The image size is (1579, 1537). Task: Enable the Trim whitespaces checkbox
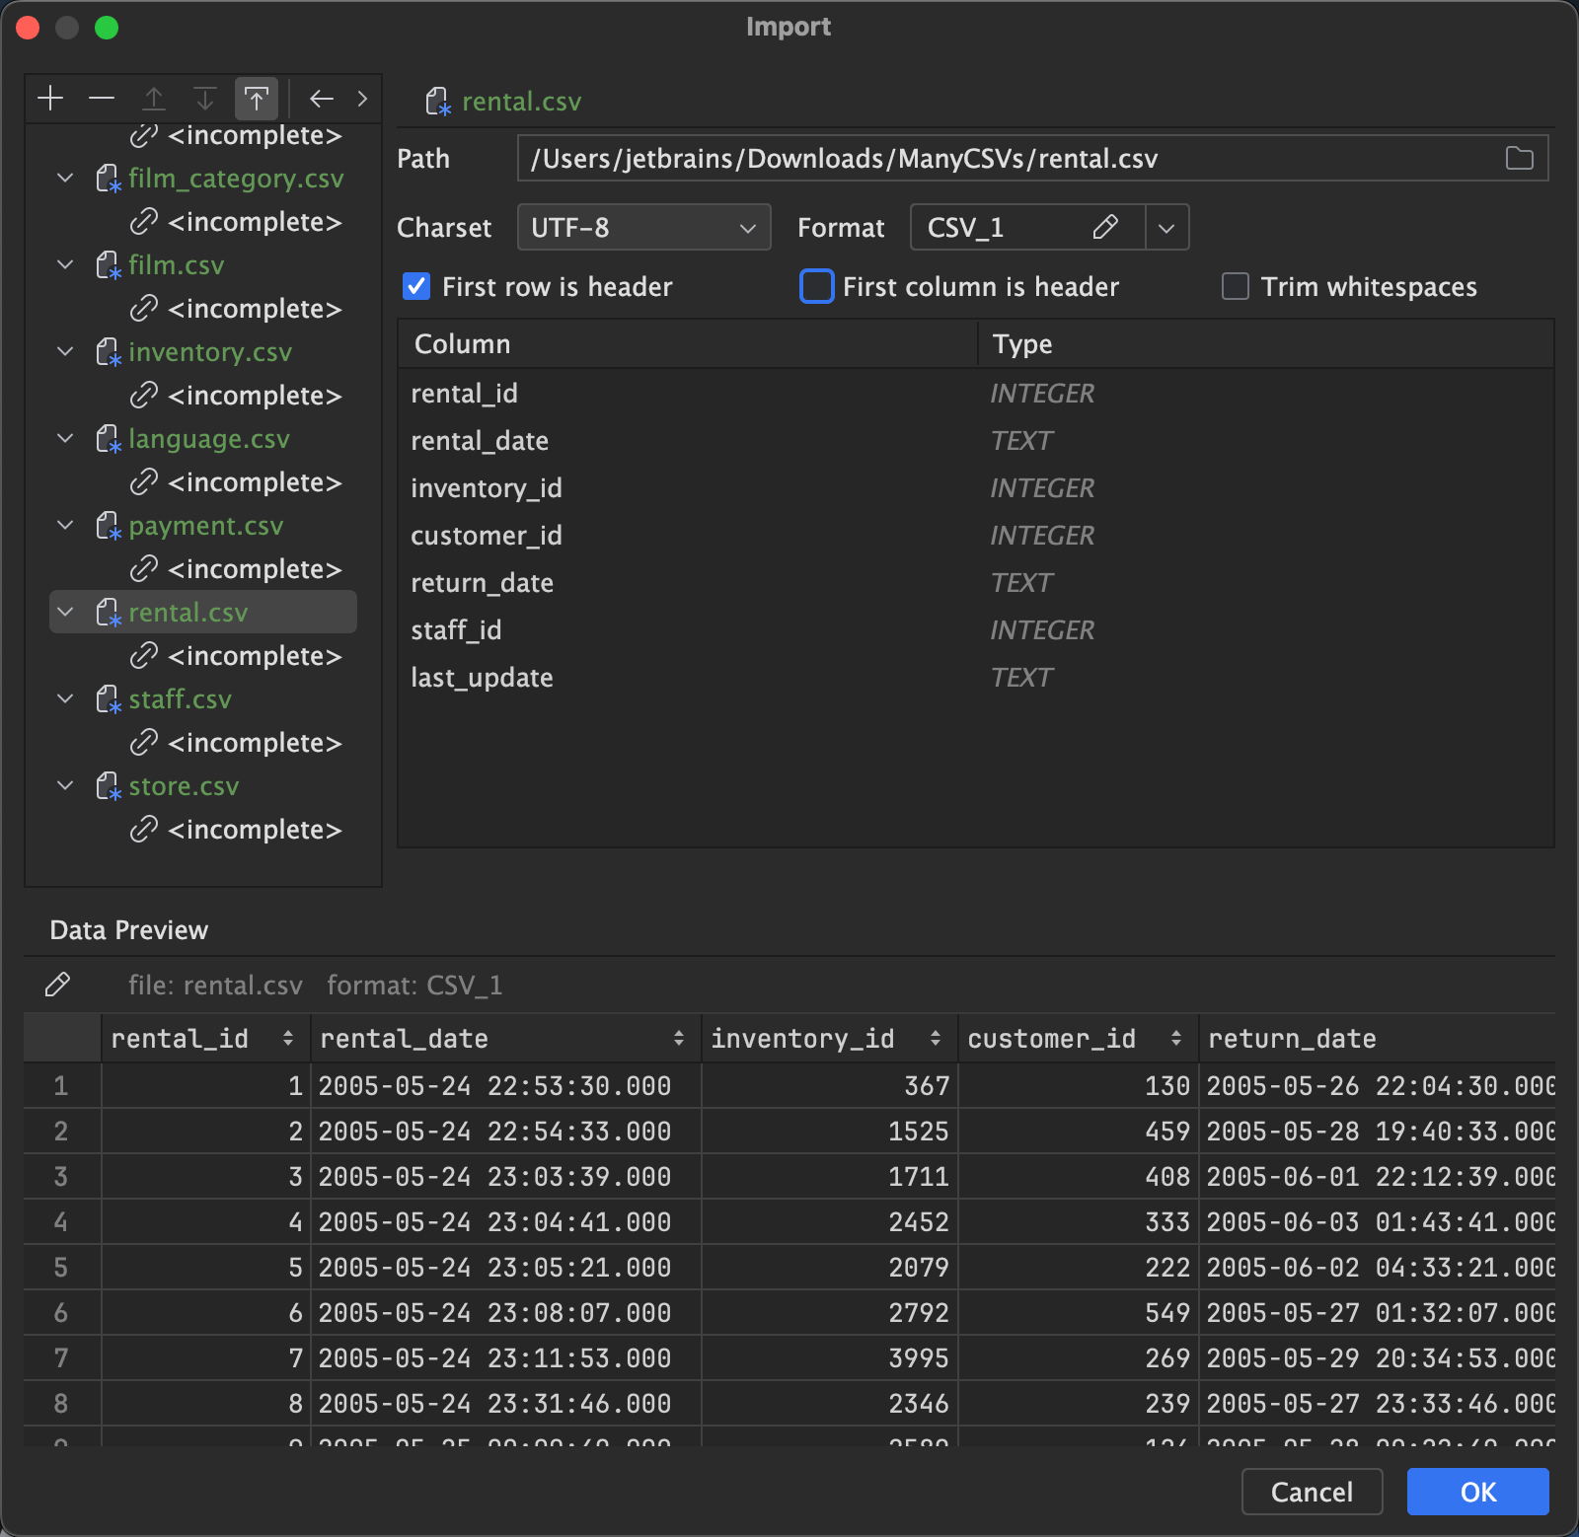[1235, 287]
